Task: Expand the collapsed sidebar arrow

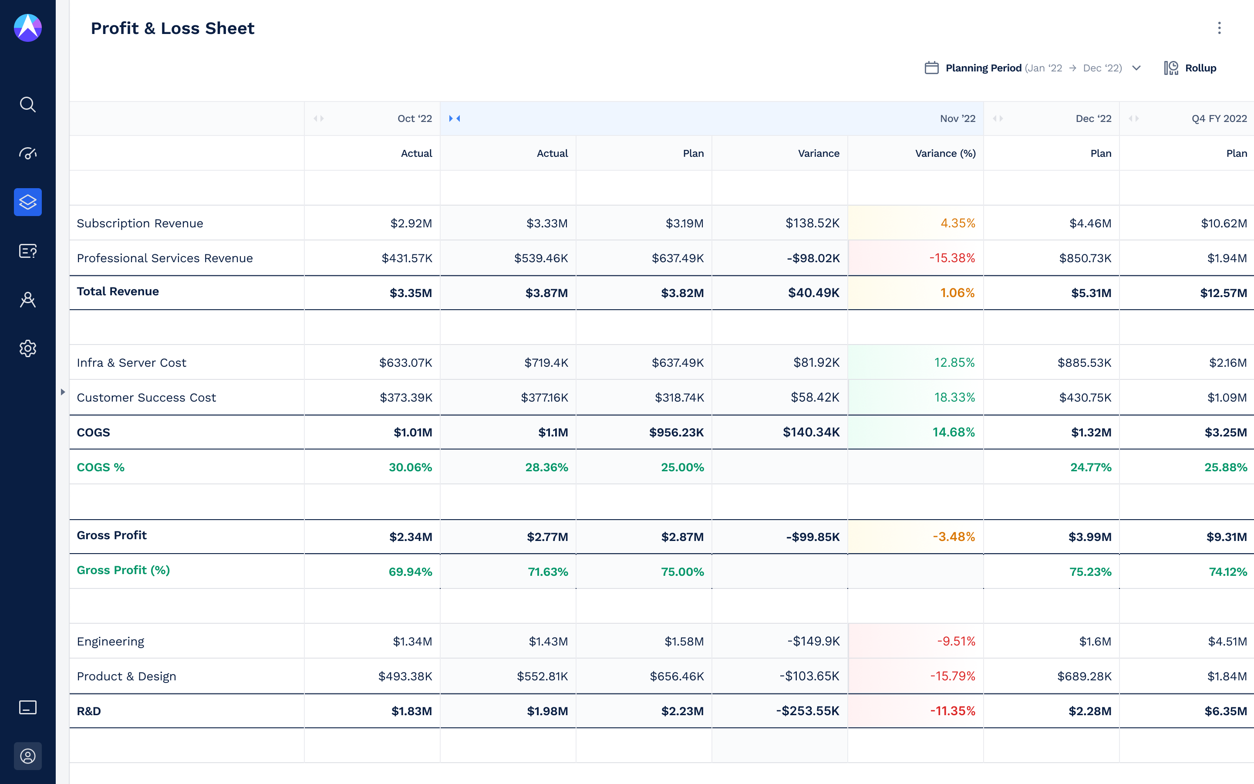Action: coord(63,392)
